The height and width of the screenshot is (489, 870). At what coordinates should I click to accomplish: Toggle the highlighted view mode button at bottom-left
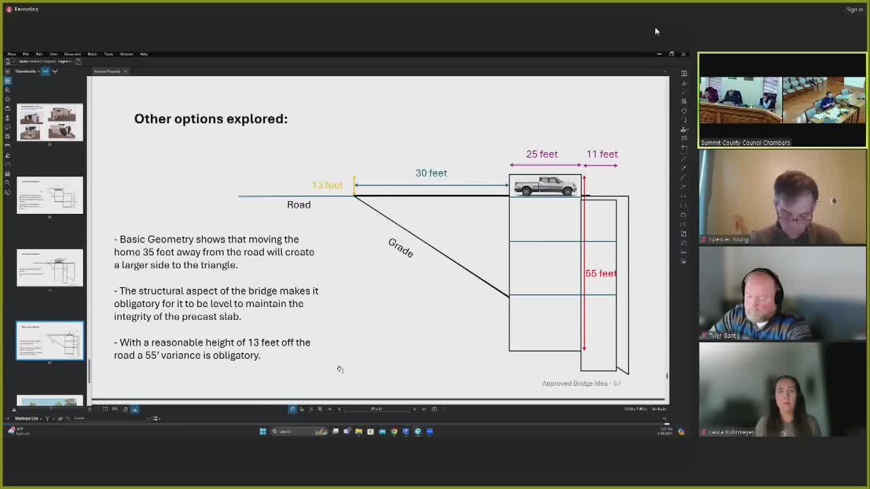click(x=134, y=409)
